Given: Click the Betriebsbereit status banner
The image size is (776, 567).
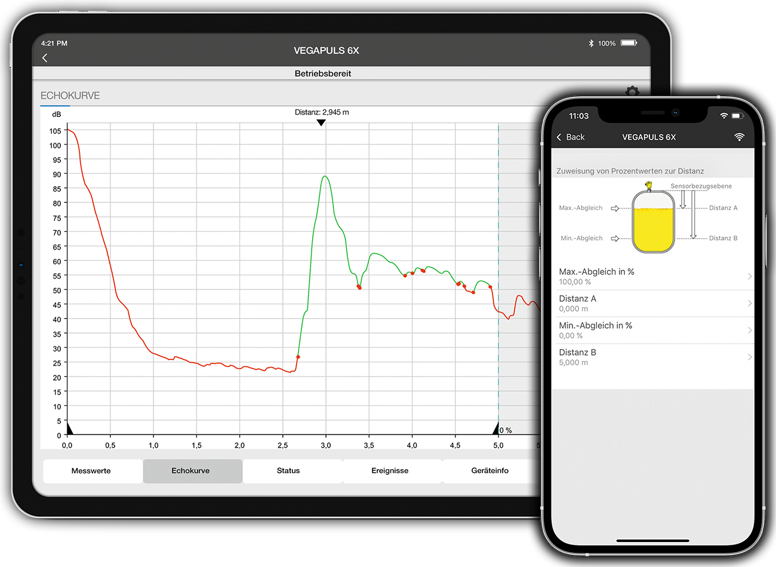Looking at the screenshot, I should pos(322,73).
